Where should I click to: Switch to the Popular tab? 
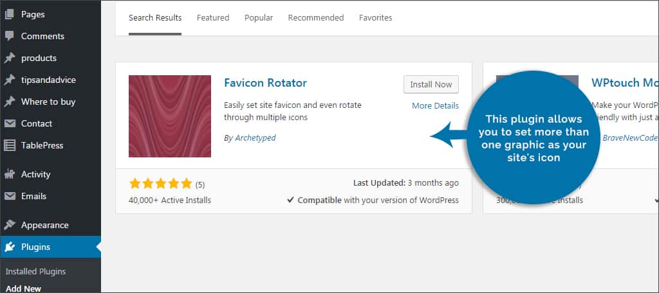tap(259, 17)
